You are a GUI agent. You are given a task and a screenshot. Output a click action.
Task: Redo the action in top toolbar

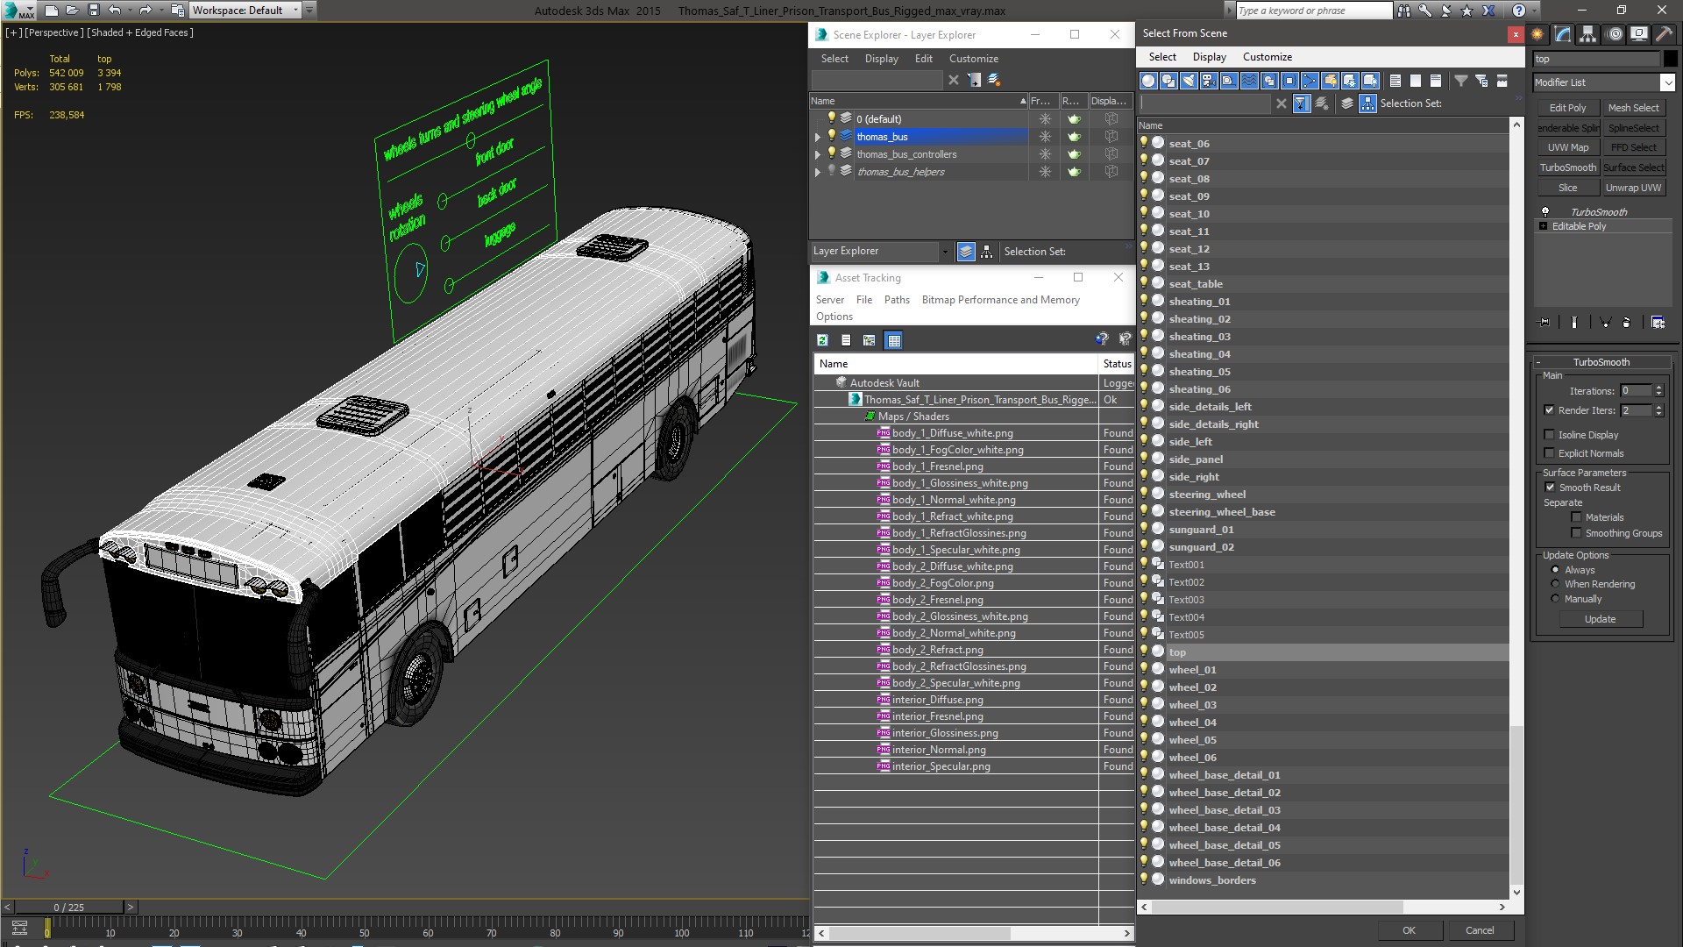(x=146, y=11)
